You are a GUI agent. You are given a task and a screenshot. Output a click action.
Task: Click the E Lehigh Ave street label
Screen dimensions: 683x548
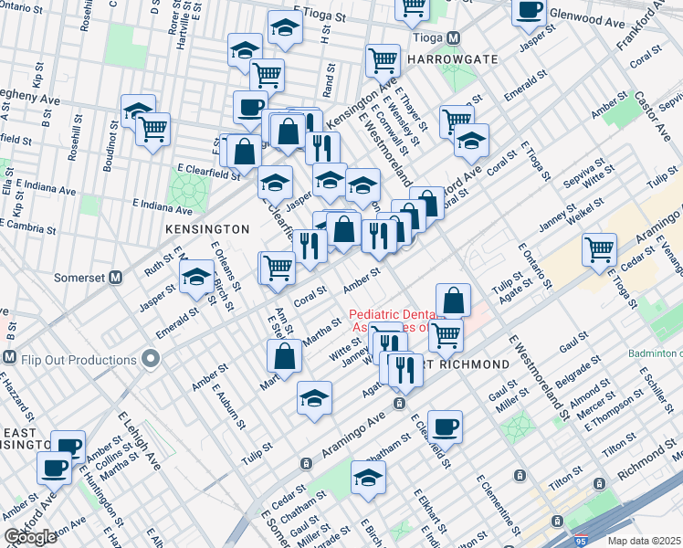[x=140, y=441]
